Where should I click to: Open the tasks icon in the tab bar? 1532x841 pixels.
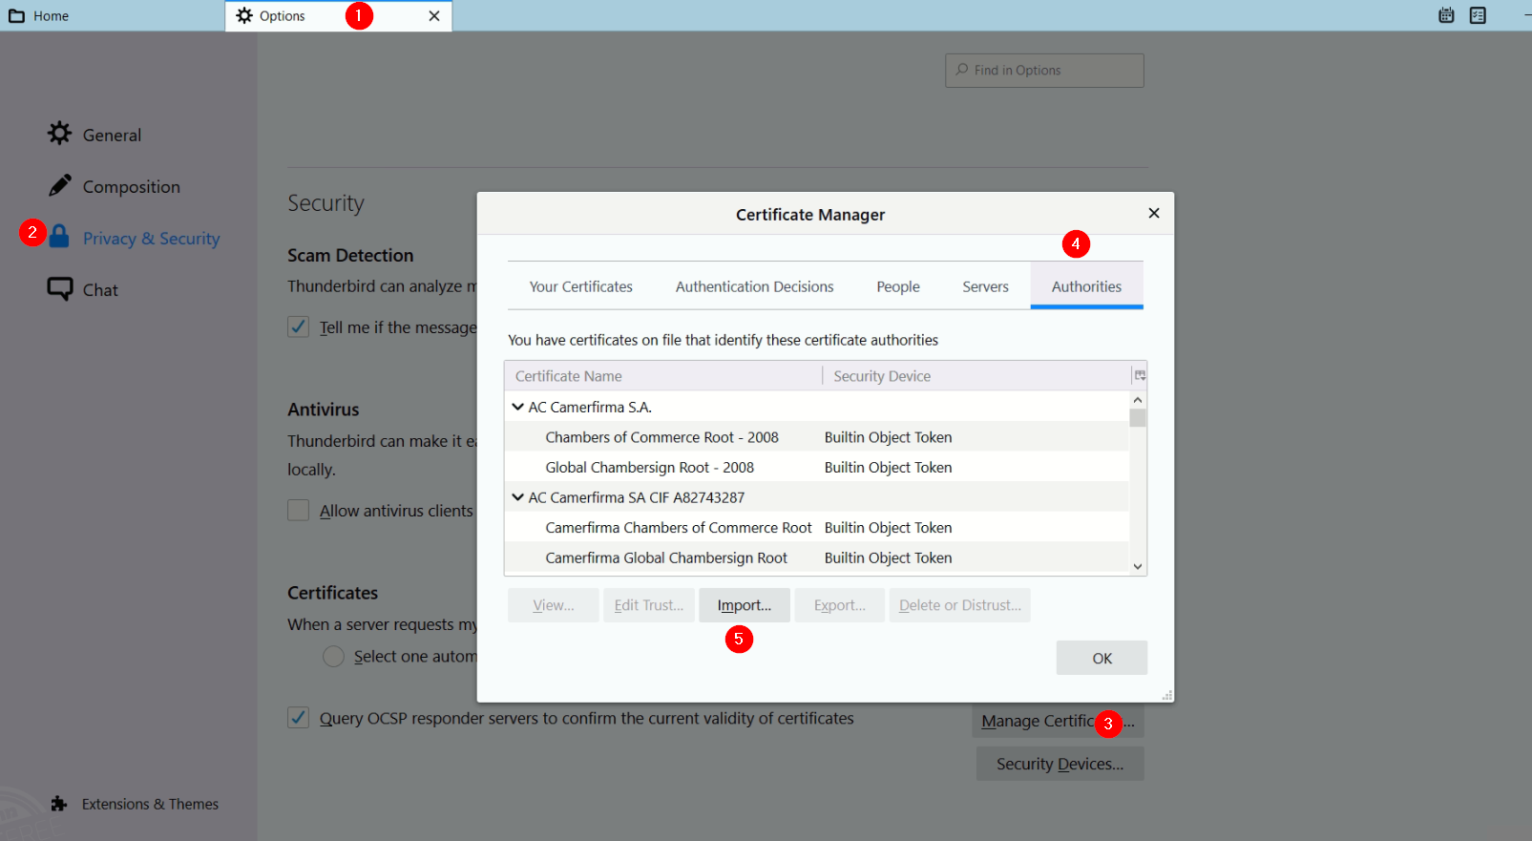[x=1478, y=15]
